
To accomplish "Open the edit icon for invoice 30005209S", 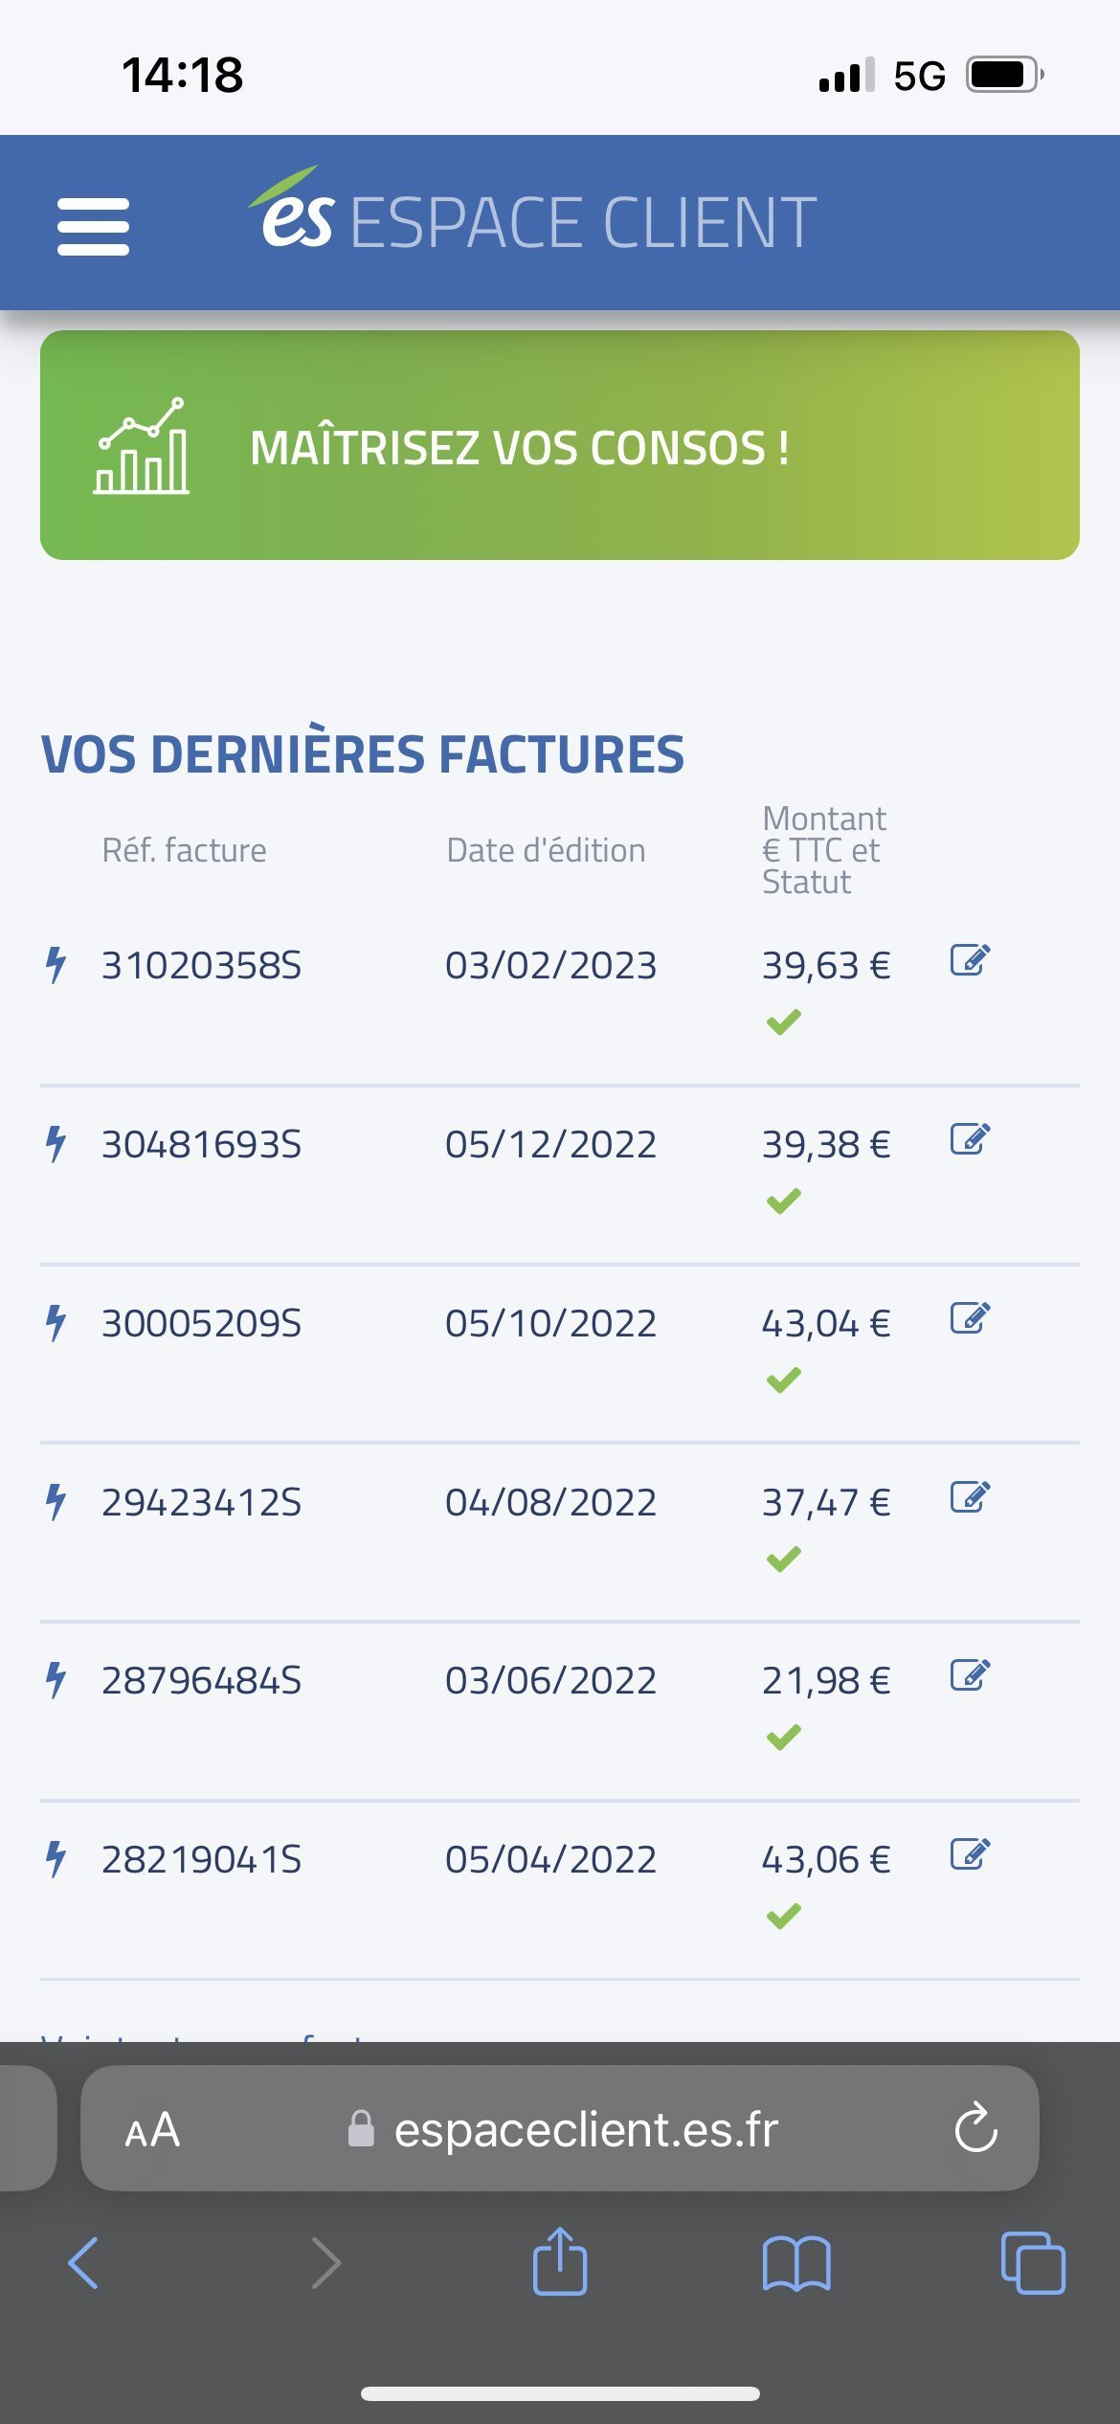I will 970,1317.
